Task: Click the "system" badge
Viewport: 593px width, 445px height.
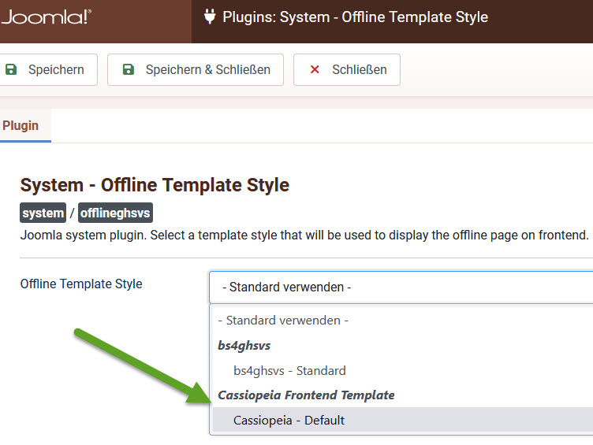Action: point(43,213)
